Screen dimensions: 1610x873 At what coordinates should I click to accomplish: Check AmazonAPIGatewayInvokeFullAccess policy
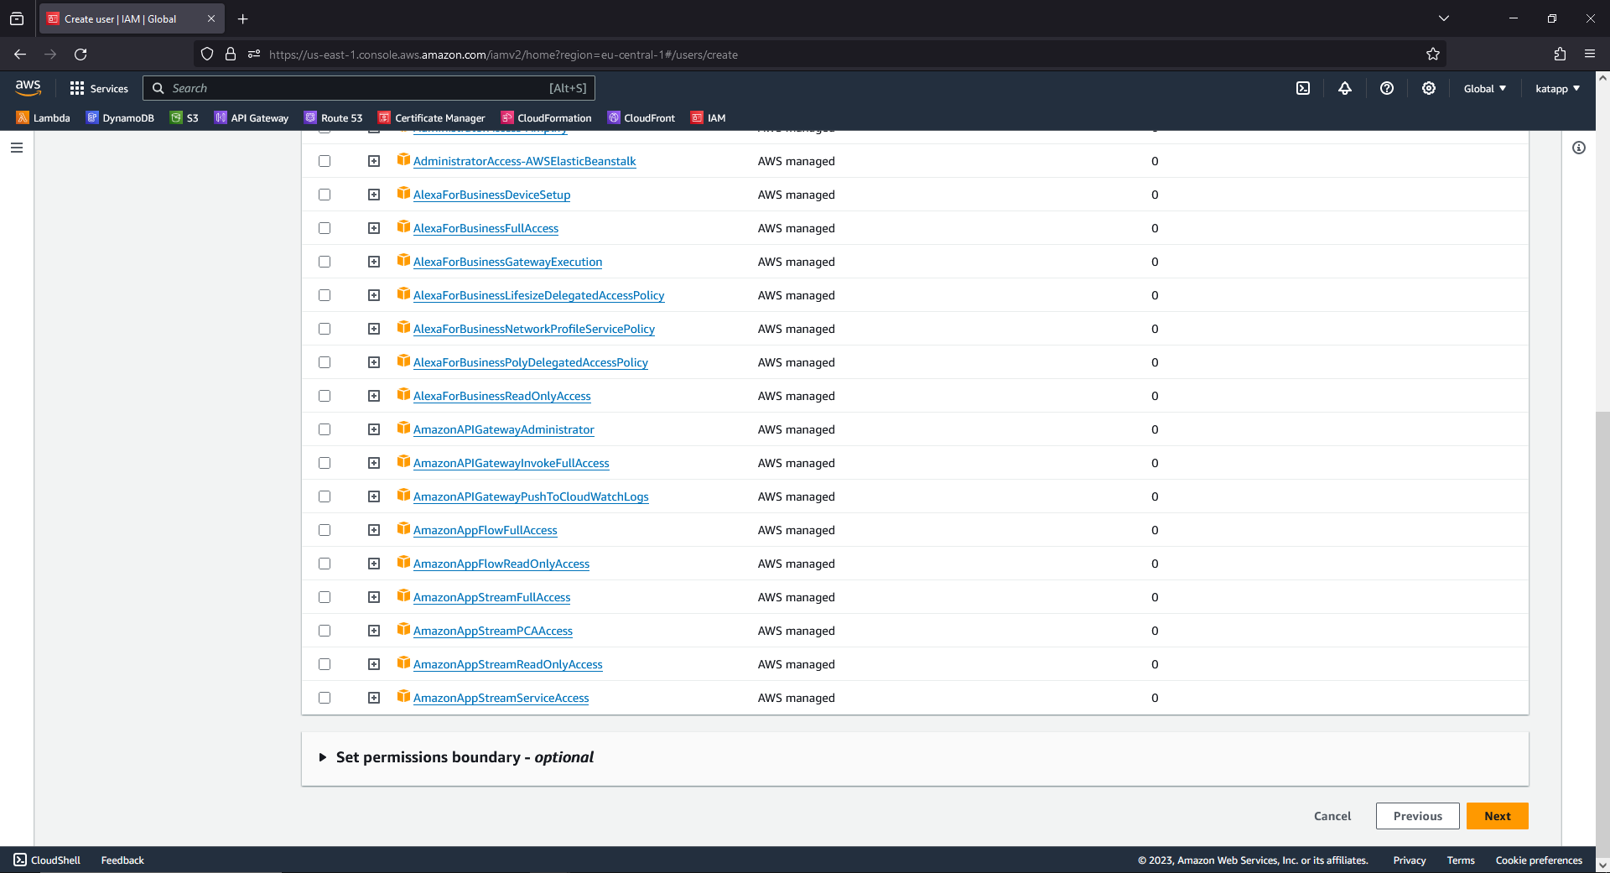tap(325, 463)
